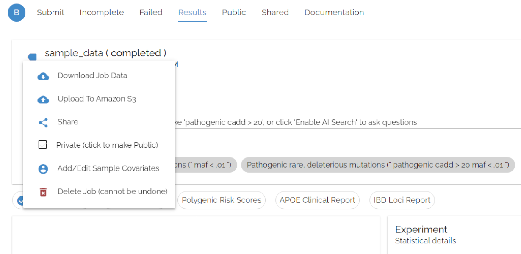Toggle the Private checkbox to make public
The width and height of the screenshot is (521, 254).
click(43, 145)
